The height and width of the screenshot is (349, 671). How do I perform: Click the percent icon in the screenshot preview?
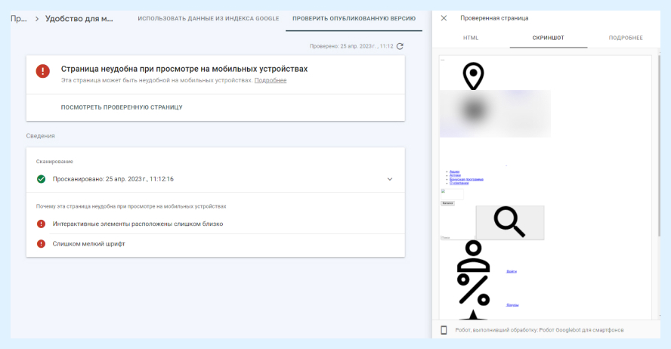473,289
